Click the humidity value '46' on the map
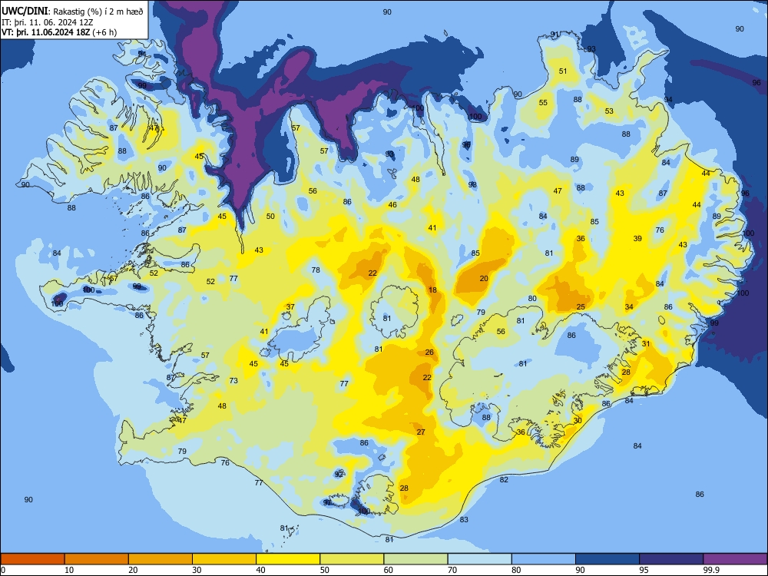 (392, 205)
